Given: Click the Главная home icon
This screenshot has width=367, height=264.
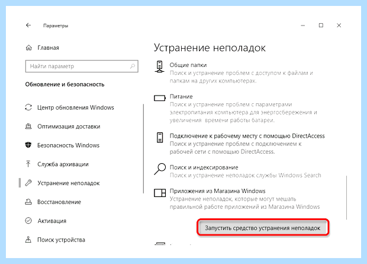Looking at the screenshot, I should (28, 48).
